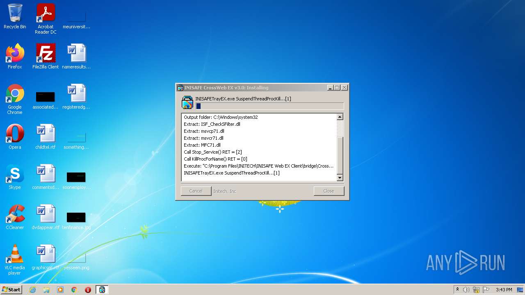Select 'Call Stop_Service() RET = [2]' line
Viewport: 525px width, 295px height.
pos(213,152)
